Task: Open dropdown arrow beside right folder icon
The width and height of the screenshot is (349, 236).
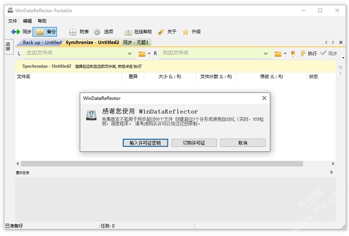Action: pos(285,53)
